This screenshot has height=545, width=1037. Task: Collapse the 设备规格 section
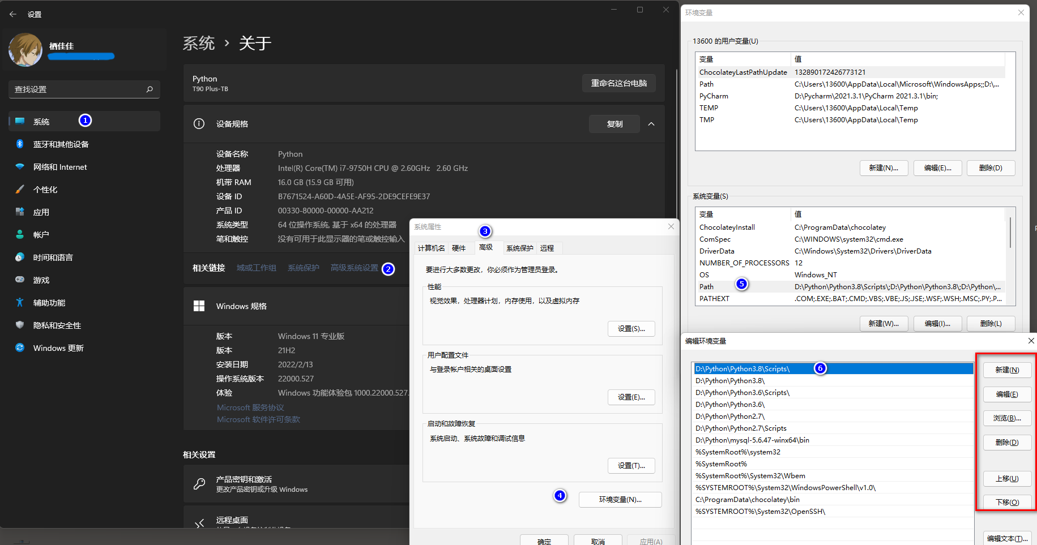coord(651,124)
